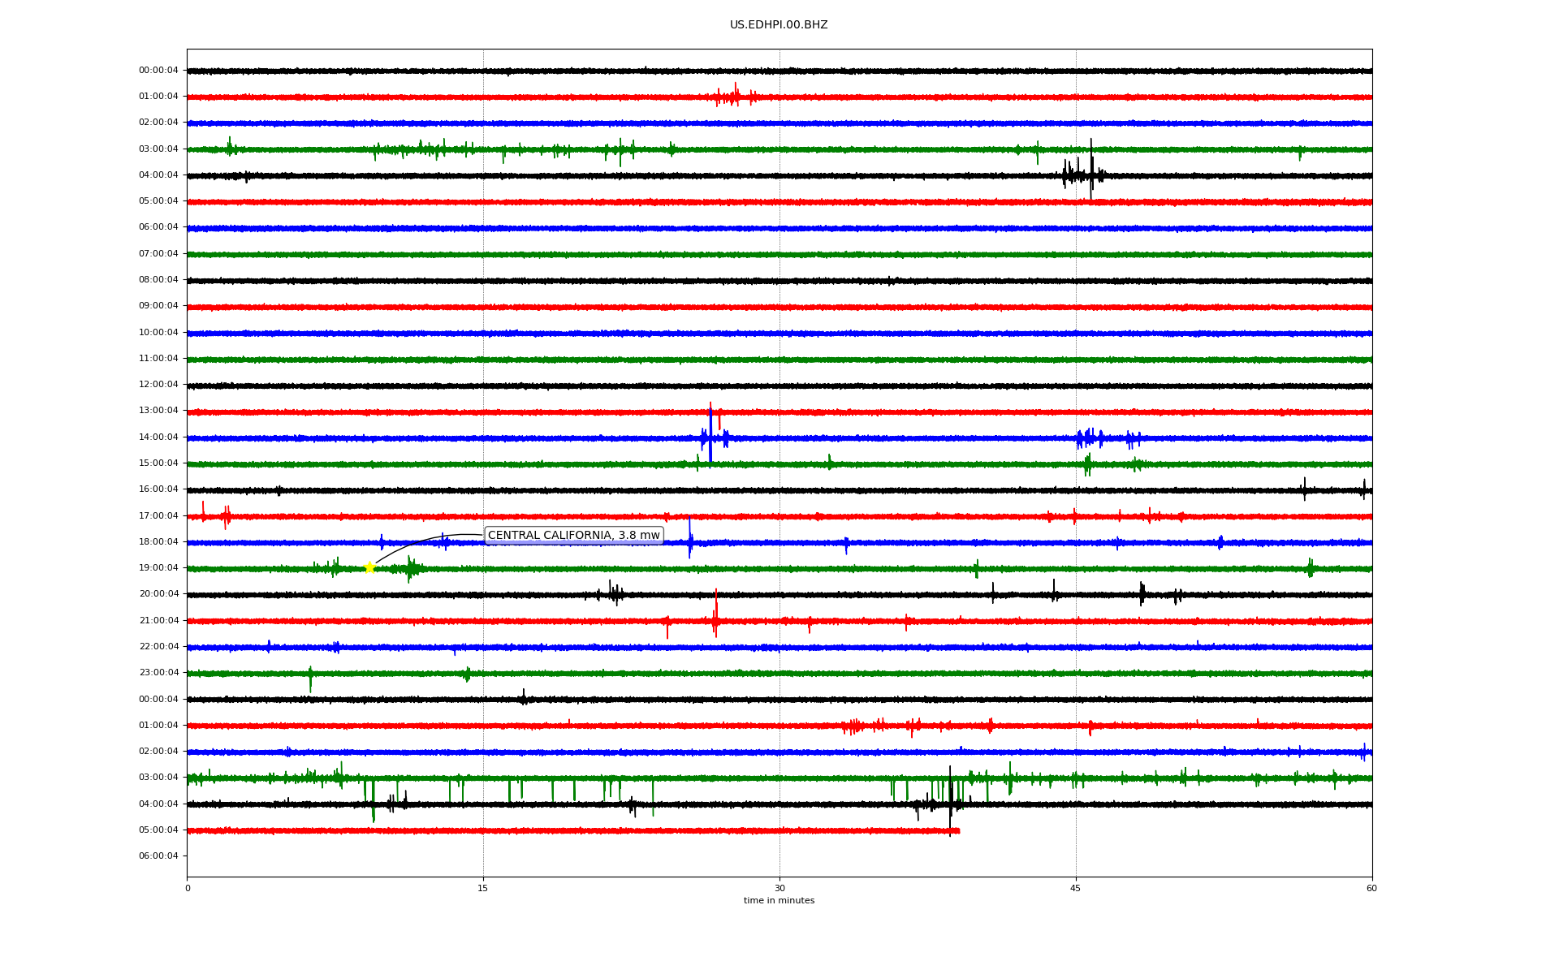Click the 13:00:04 row time label
Image resolution: width=1559 pixels, height=974 pixels.
click(158, 411)
